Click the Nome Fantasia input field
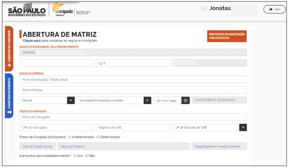This screenshot has width=289, height=168. coord(133,90)
